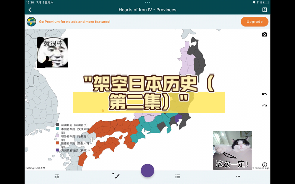Tap the cat meme image 这次一定
This screenshot has width=295, height=184.
coord(232,150)
